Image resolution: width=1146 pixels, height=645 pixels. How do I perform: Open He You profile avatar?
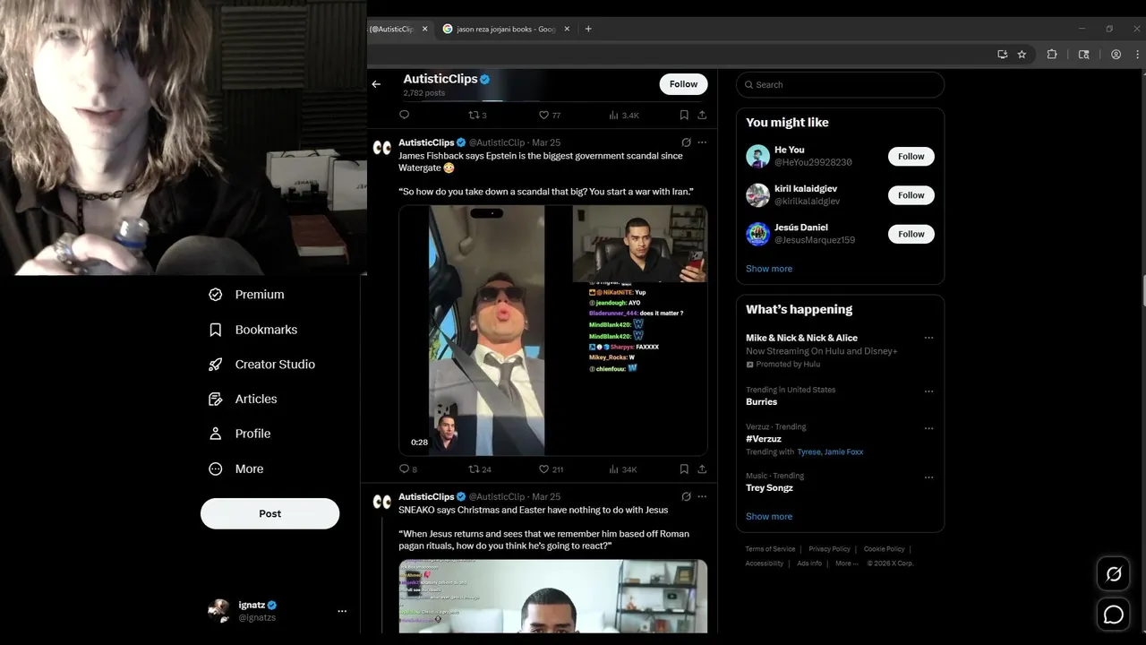click(757, 156)
